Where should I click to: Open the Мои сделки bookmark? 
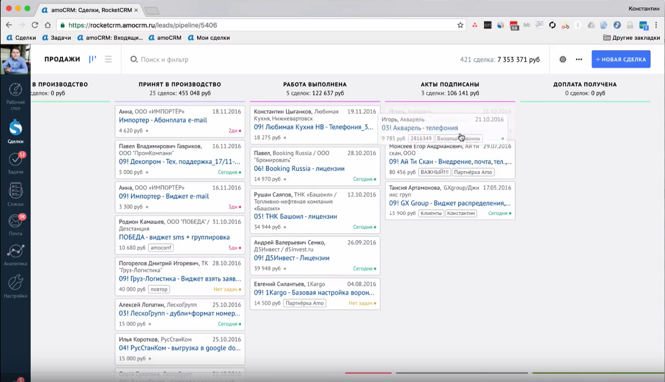point(208,38)
